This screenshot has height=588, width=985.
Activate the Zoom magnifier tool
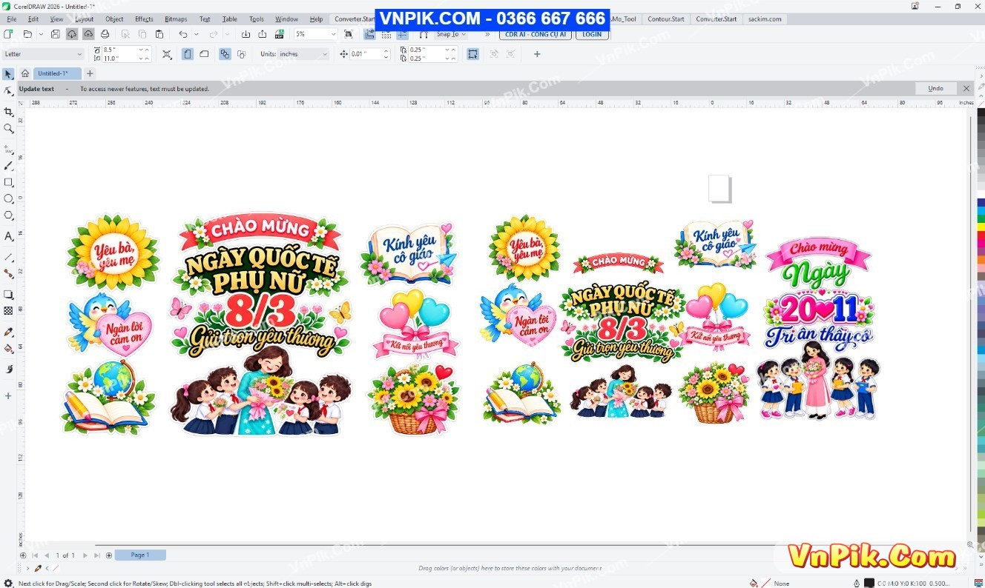pyautogui.click(x=8, y=128)
